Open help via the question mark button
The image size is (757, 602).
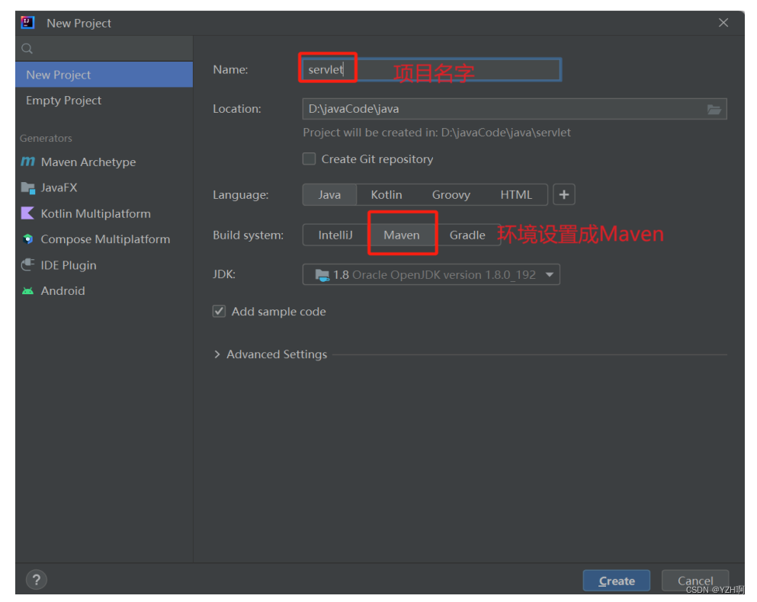pos(36,580)
